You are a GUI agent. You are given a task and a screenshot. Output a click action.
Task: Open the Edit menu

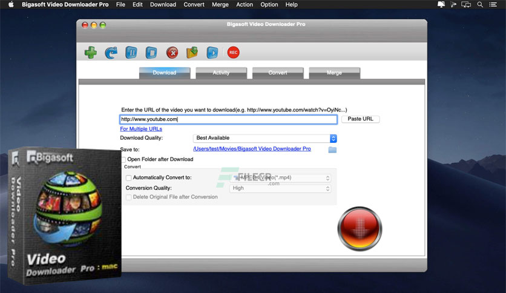[x=137, y=4]
